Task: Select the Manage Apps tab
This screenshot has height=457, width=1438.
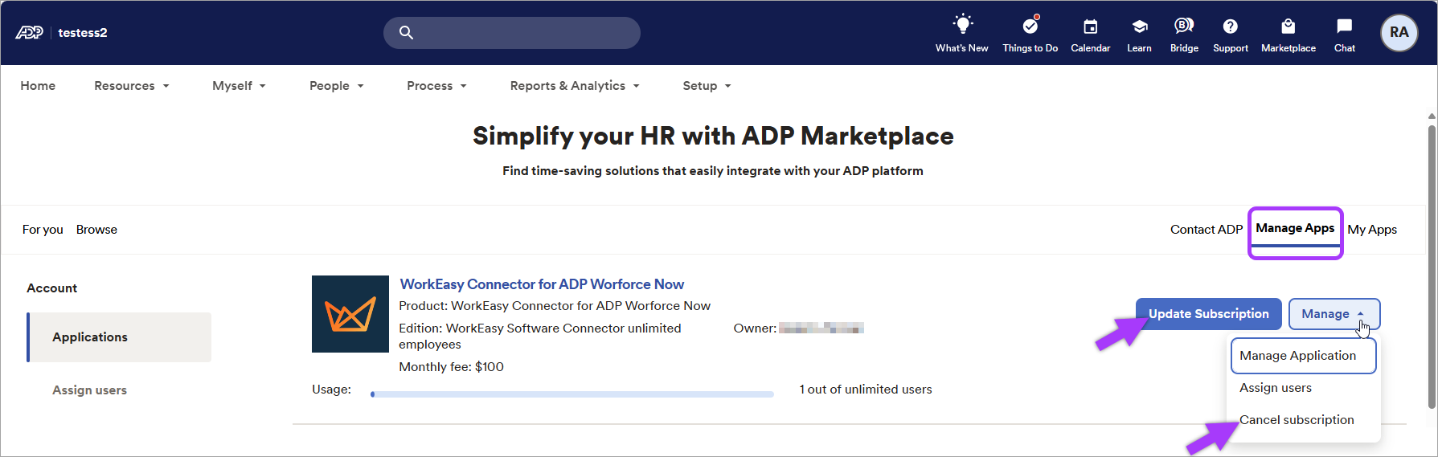Action: 1295,229
